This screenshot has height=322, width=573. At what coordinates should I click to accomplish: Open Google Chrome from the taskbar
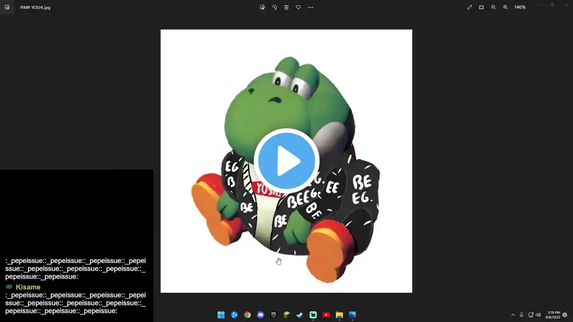(x=247, y=315)
